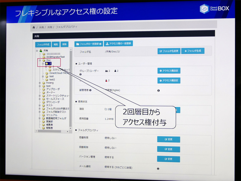Collapse the Doc folder in the tree
Screen dimensions: 241x181
point(40,60)
